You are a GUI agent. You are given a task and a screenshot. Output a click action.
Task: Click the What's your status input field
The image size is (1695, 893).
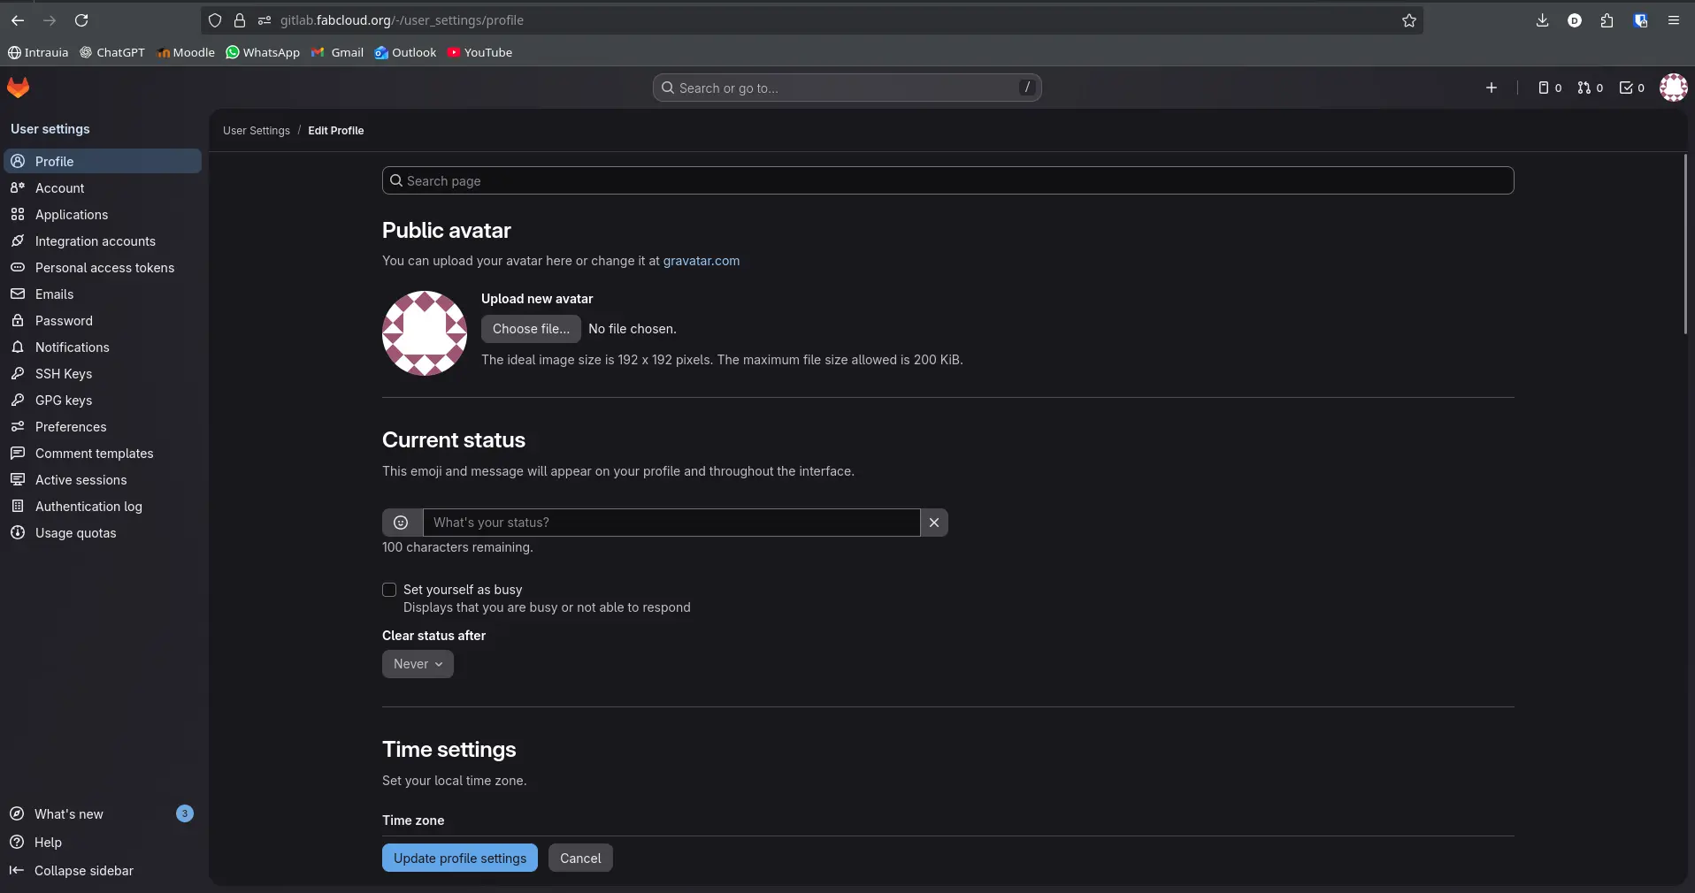671,523
